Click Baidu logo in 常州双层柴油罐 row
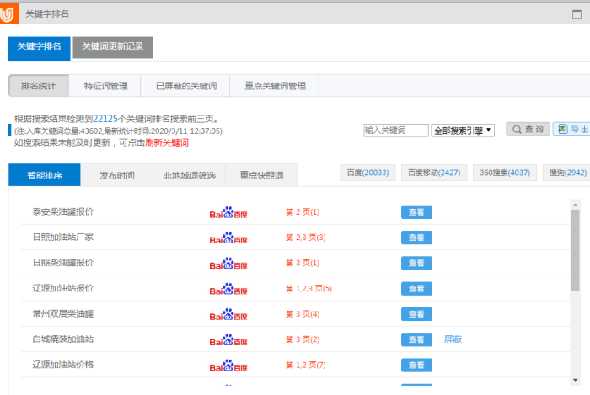This screenshot has height=395, width=590. [228, 314]
